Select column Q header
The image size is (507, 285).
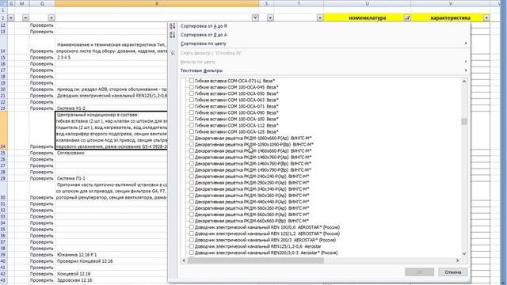(42, 3)
